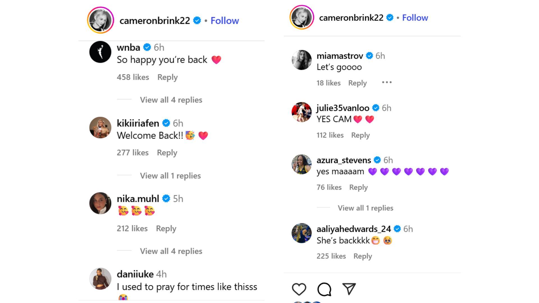Reply to aaliyahedwards_24's comment

coord(362,256)
